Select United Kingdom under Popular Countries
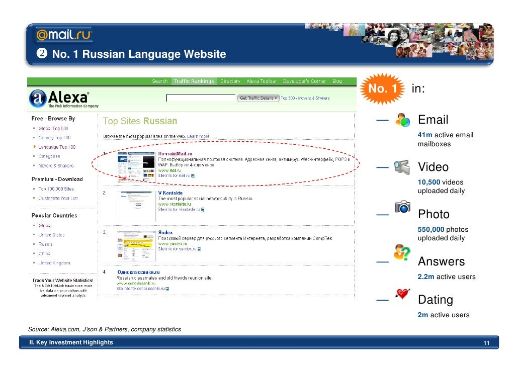 point(54,263)
